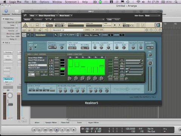Click the Reaktor audio power button
The image size is (181, 136).
pos(43,25)
